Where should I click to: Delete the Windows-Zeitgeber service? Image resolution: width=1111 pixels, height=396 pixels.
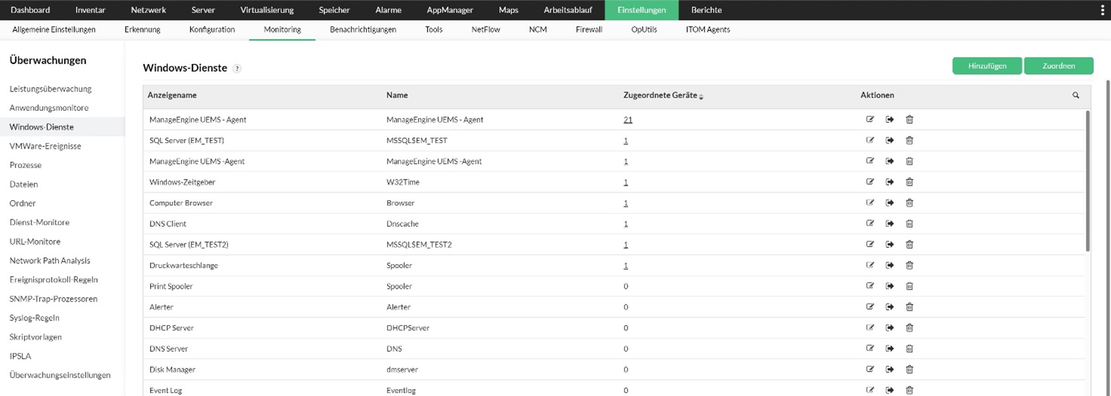909,182
